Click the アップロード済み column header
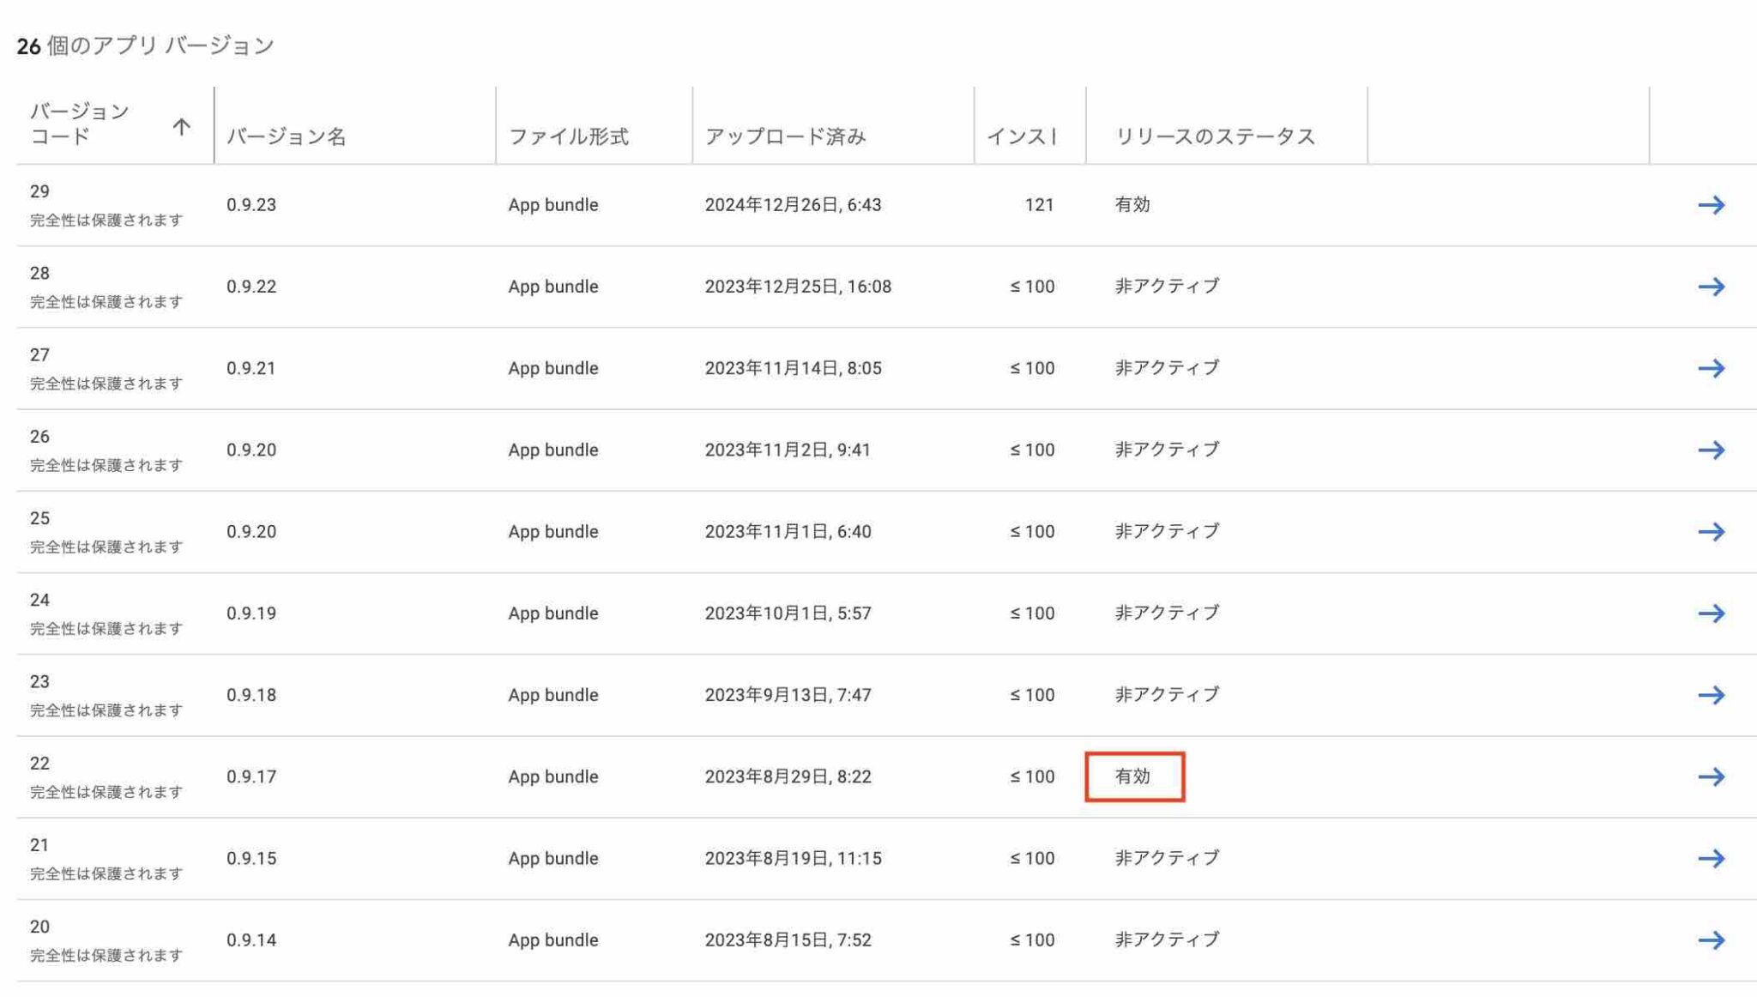Viewport: 1757px width, 997px height. coord(785,136)
